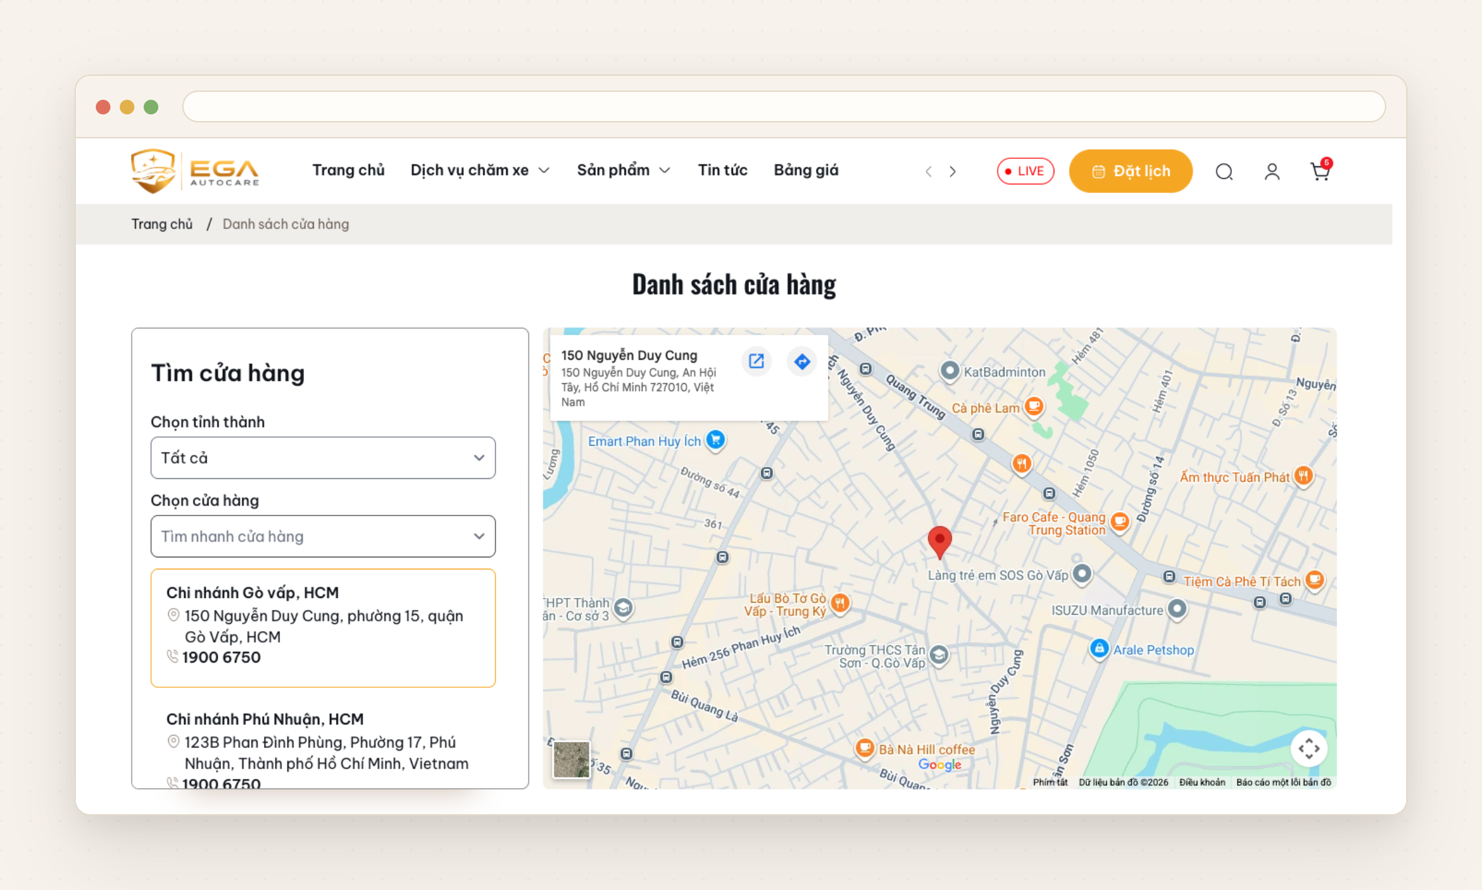Click the Bà Nà Hill coffee marker
1482x890 pixels.
click(x=864, y=748)
